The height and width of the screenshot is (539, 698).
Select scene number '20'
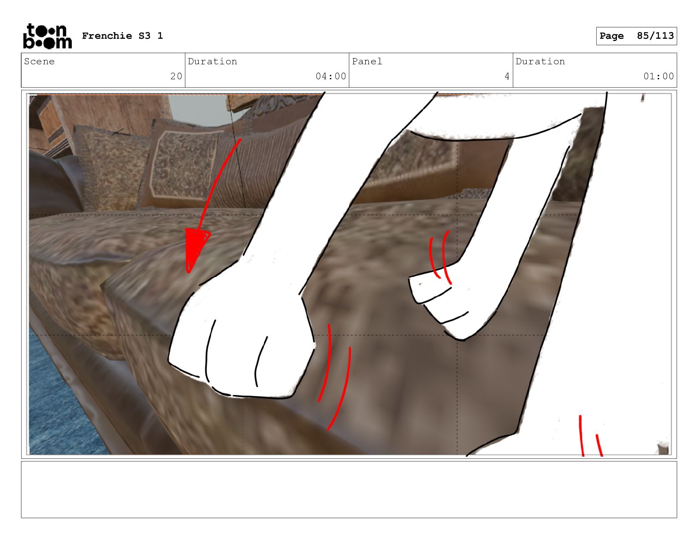point(176,76)
